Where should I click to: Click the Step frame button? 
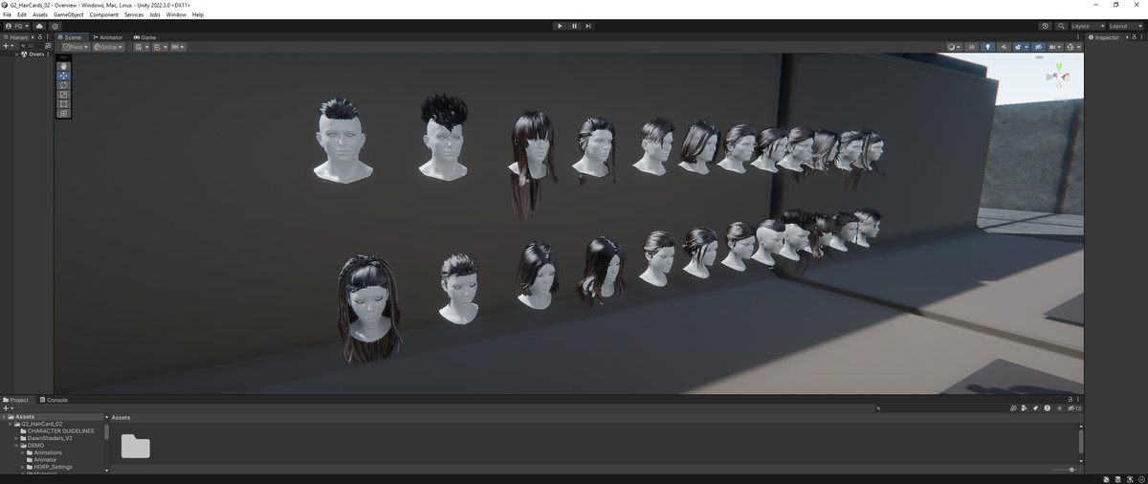pos(588,26)
